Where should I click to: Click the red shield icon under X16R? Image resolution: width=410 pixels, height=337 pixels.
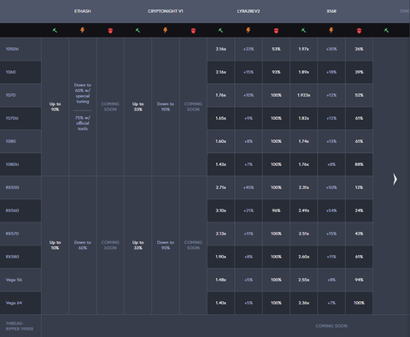[x=359, y=31]
